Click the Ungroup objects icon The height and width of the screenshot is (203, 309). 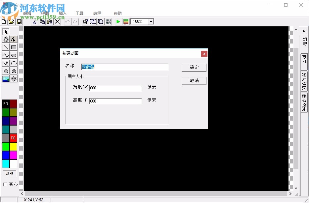(x=101, y=22)
